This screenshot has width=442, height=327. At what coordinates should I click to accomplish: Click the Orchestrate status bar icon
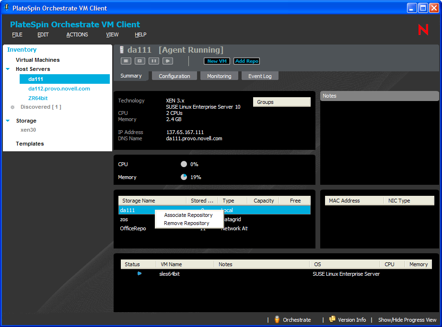[x=277, y=319]
